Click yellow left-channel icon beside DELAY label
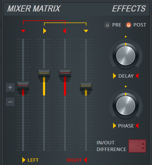 click(114, 76)
